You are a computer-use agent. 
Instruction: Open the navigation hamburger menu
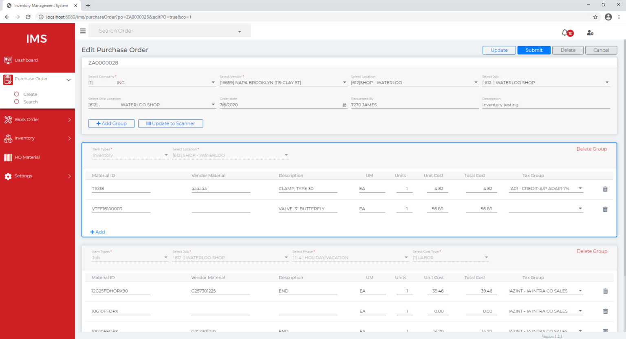click(83, 31)
